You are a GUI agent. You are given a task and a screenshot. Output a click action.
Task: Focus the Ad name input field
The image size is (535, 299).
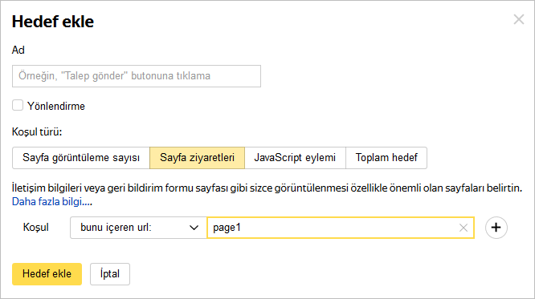pyautogui.click(x=137, y=76)
